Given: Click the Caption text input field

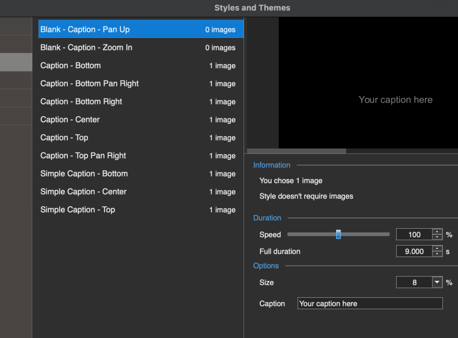Looking at the screenshot, I should [x=370, y=304].
